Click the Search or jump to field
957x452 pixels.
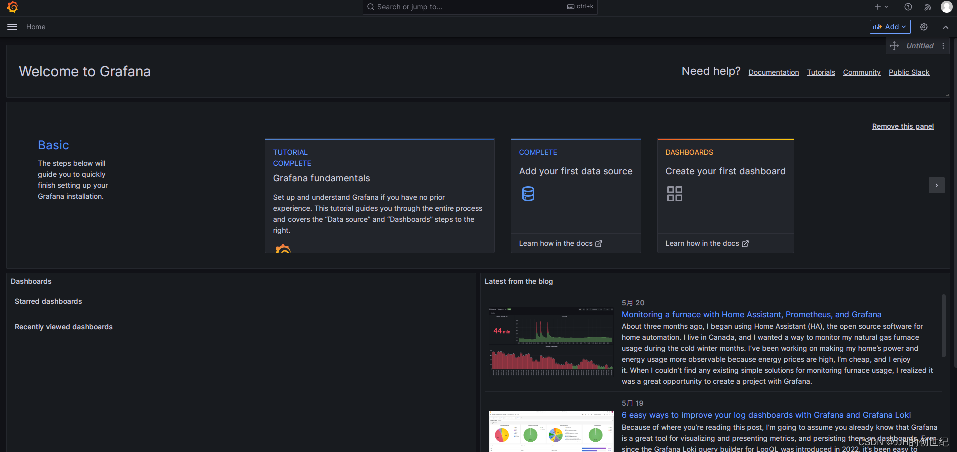pyautogui.click(x=480, y=7)
